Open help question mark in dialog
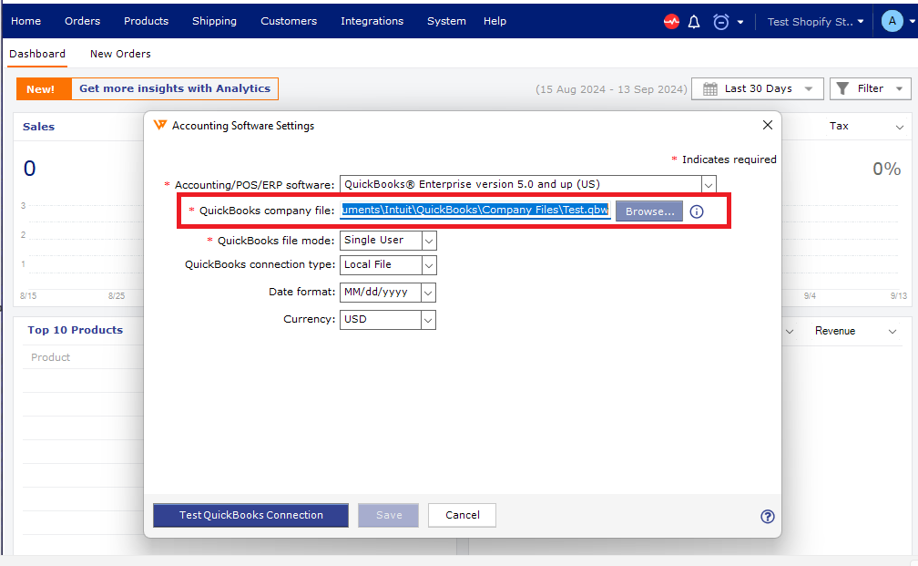Screen dimensions: 918x566 (x=767, y=516)
